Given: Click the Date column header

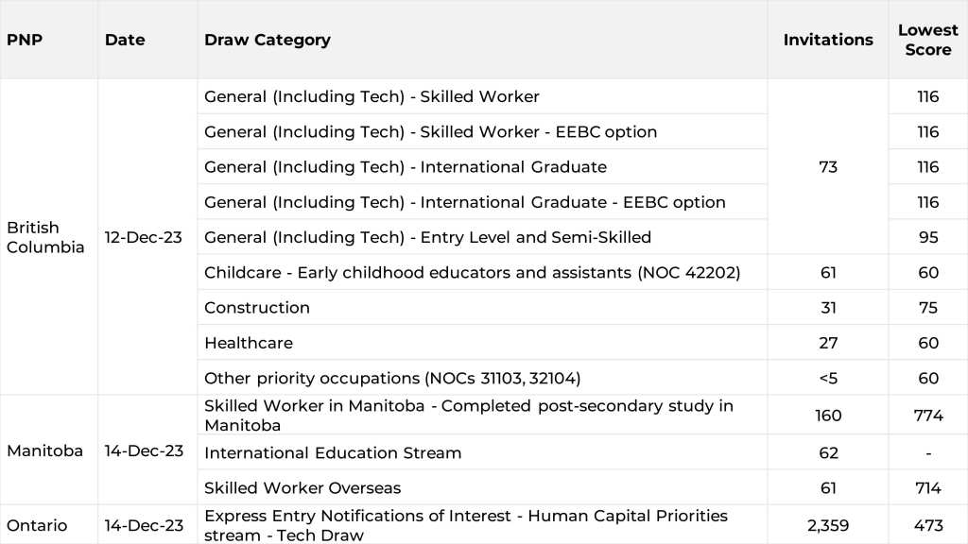Looking at the screenshot, I should (x=123, y=40).
